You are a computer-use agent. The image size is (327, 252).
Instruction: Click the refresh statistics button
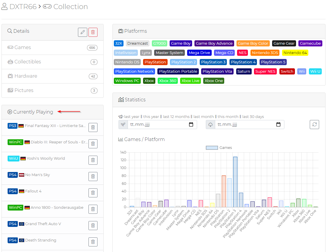click(x=314, y=124)
